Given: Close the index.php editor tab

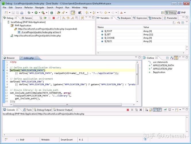Looking at the screenshot, I should [36, 58].
